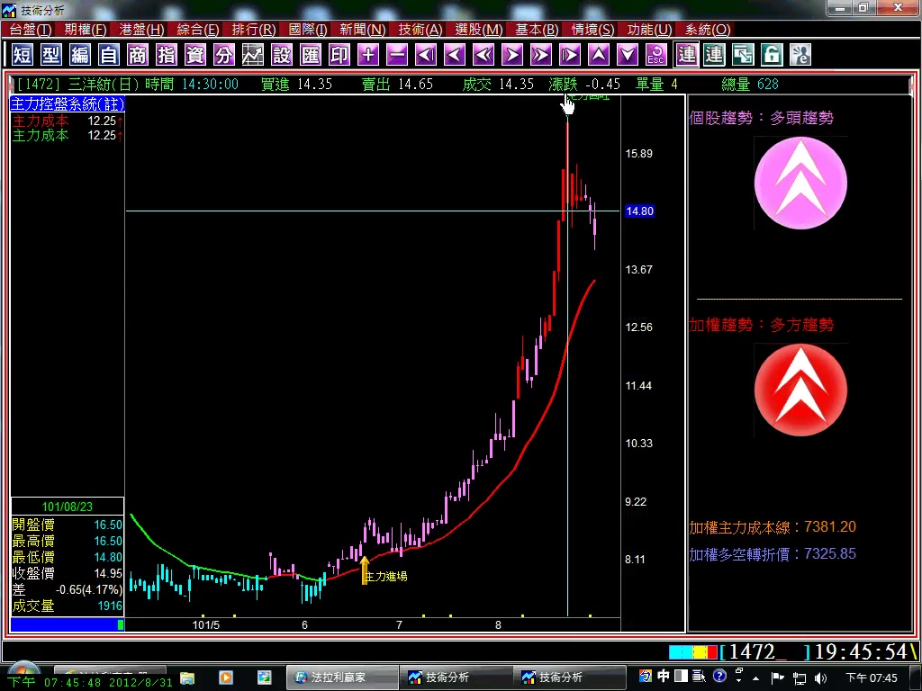Viewport: 922px width, 691px height.
Task: Click the 商 toolbar icon
Action: click(x=138, y=55)
